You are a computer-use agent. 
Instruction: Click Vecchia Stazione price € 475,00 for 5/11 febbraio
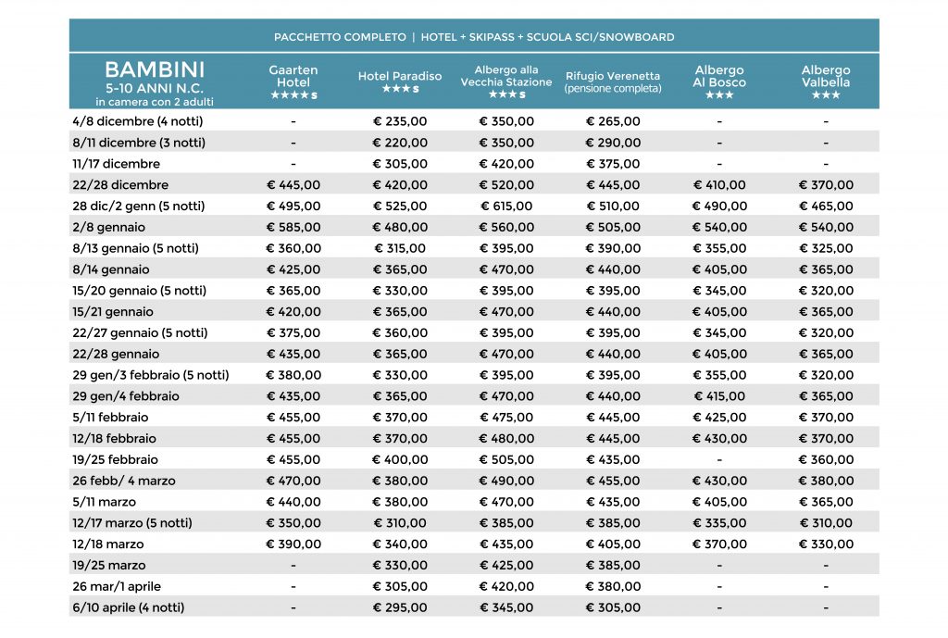[506, 418]
